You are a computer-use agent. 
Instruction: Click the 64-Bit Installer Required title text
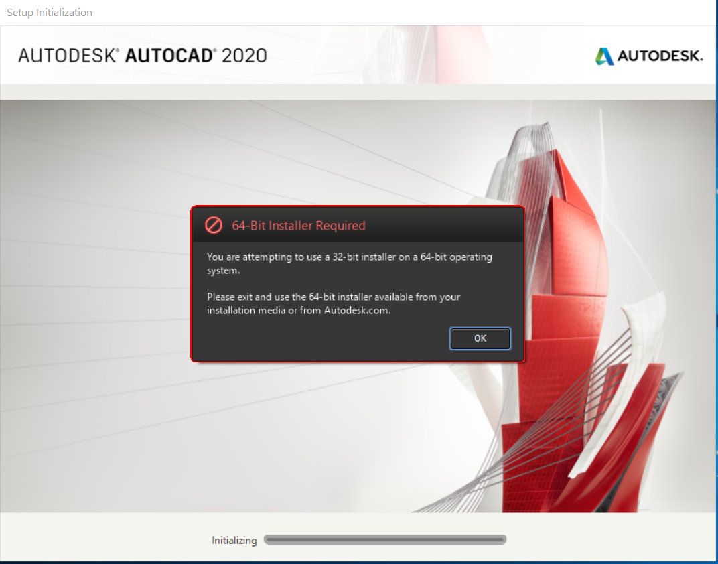point(299,226)
